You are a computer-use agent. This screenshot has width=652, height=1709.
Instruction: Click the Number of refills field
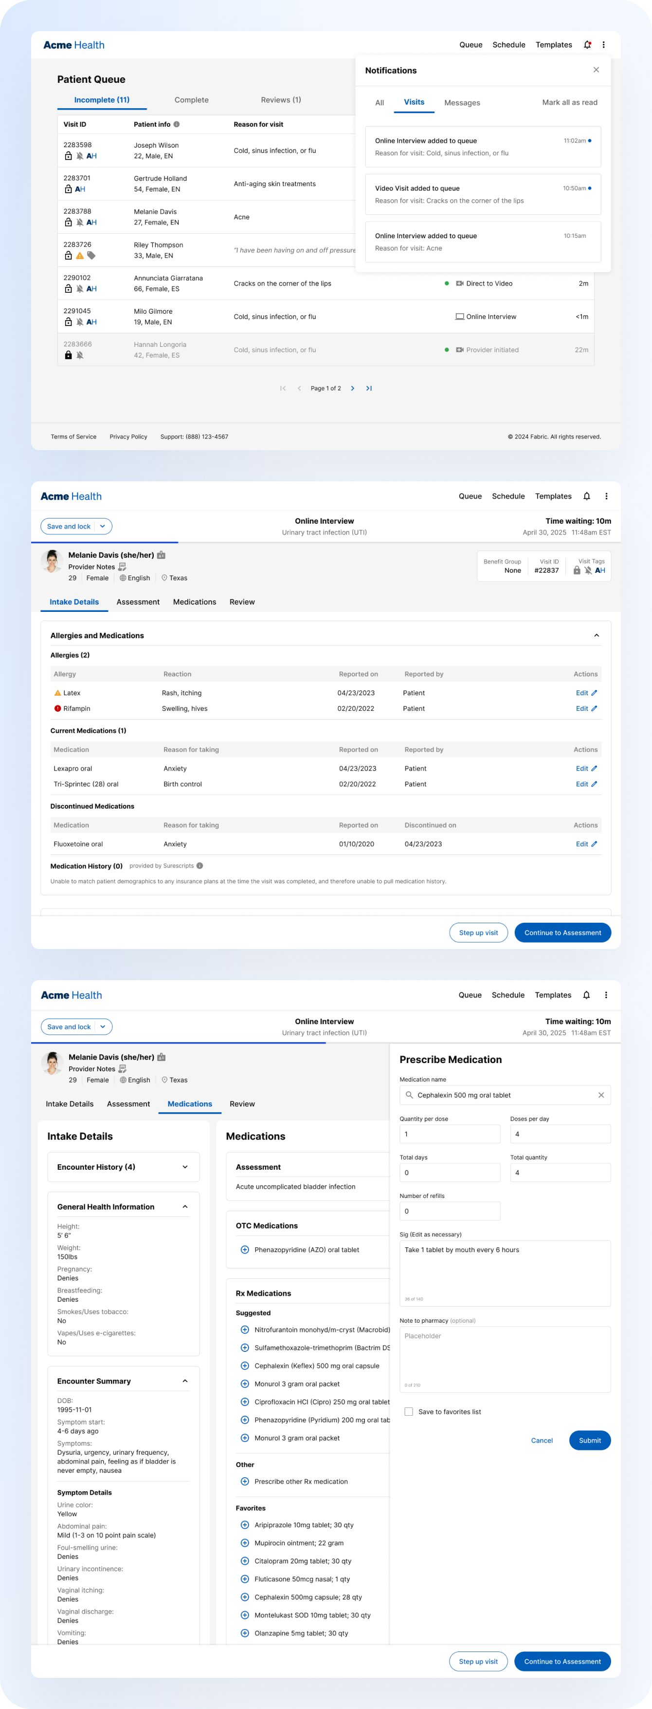click(x=449, y=1212)
